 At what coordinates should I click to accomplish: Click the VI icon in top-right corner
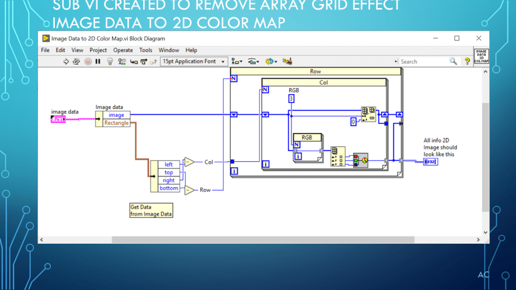481,57
